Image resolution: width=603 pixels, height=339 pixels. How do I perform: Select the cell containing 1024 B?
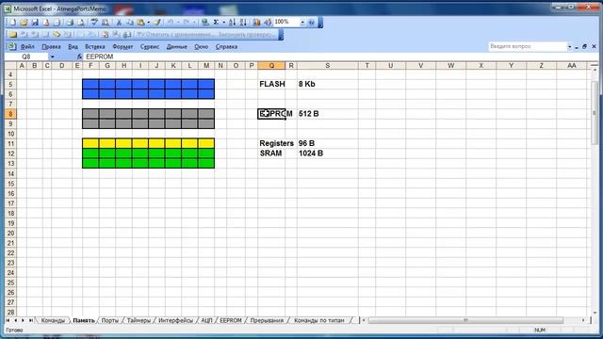[327, 153]
